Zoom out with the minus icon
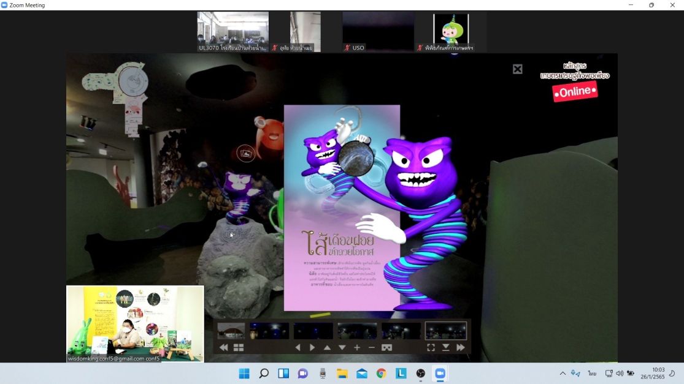This screenshot has height=384, width=684. click(371, 347)
